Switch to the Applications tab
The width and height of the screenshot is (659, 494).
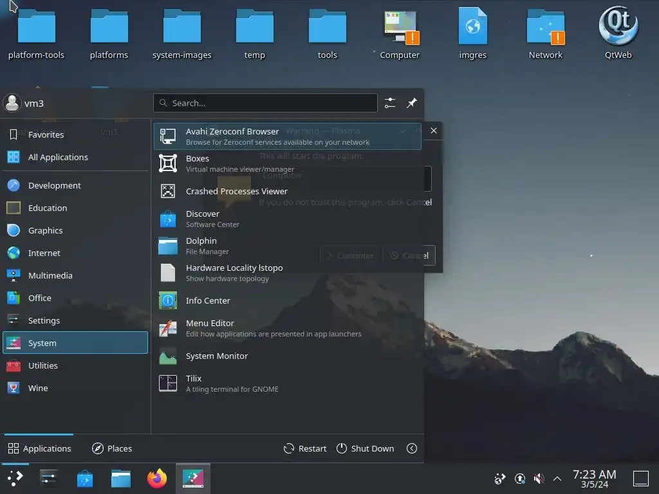click(x=39, y=448)
